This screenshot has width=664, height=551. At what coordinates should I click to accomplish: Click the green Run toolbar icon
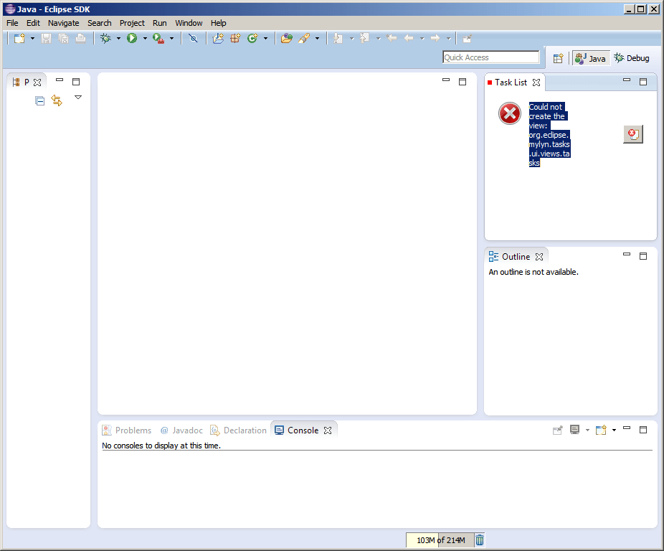point(132,39)
